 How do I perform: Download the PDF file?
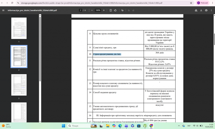pyautogui.click(x=201, y=10)
